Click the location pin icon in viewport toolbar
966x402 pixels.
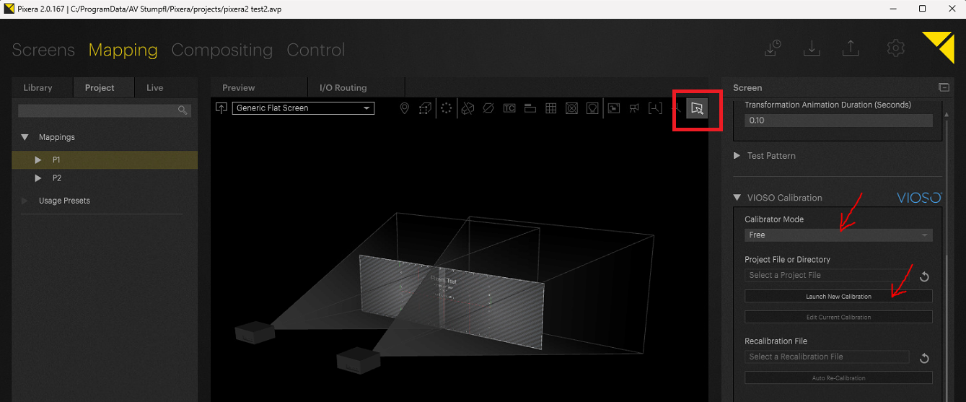405,108
